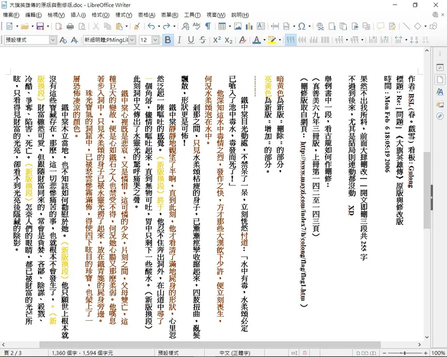Image resolution: width=447 pixels, height=357 pixels.
Task: Redo the last undone action
Action: (166, 27)
